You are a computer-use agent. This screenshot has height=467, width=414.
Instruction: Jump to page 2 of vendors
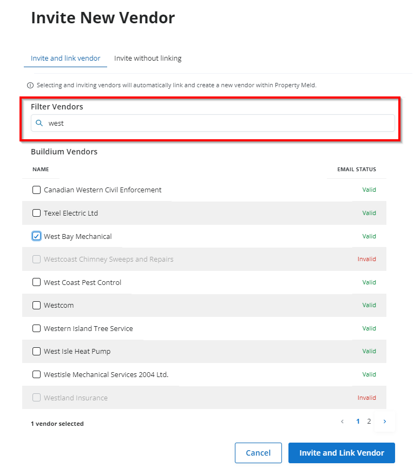pos(369,421)
